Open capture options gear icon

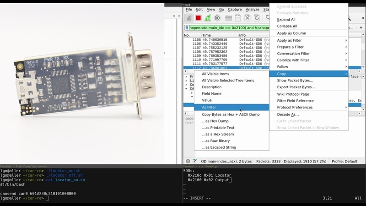217,18
